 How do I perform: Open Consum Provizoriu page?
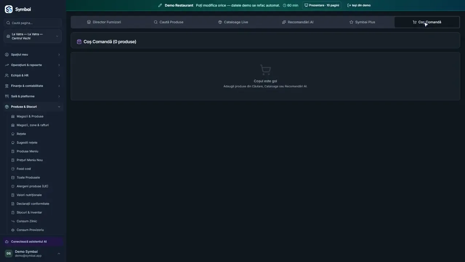30,230
